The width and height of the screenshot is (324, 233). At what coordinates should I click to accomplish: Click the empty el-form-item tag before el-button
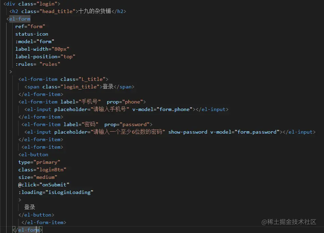click(x=42, y=147)
